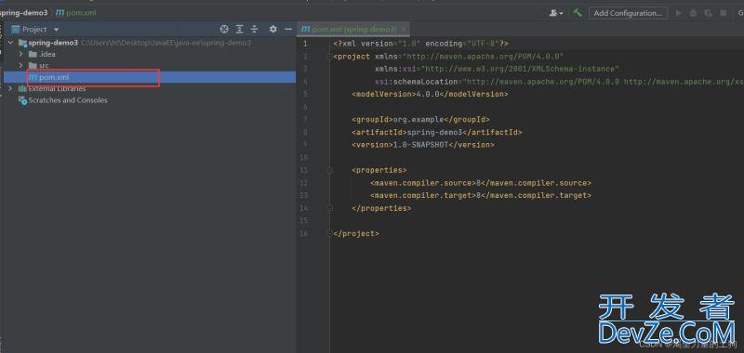This screenshot has height=353, width=744.
Task: Click the maven.compiler.source line
Action: (480, 183)
